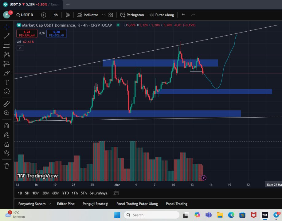
Task: Open the Windows Start menu
Action: [x=117, y=215]
